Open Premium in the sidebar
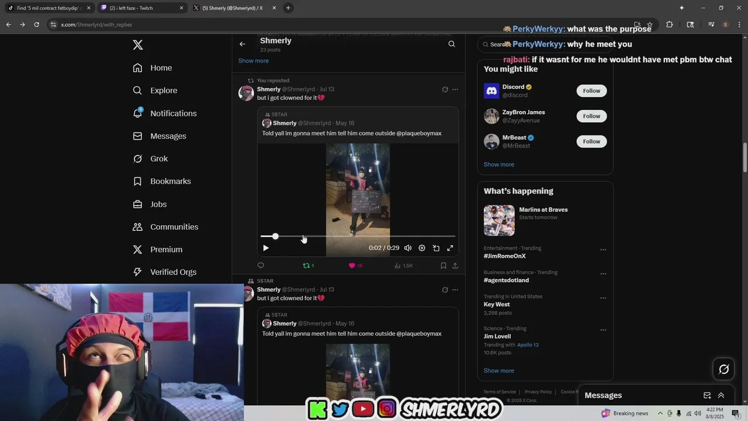The height and width of the screenshot is (421, 748). pos(158,250)
